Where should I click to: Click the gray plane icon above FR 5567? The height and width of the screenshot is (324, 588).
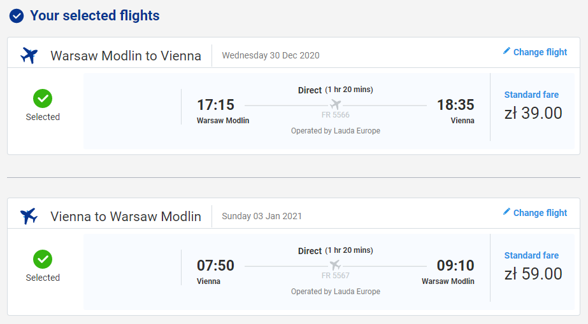point(335,266)
